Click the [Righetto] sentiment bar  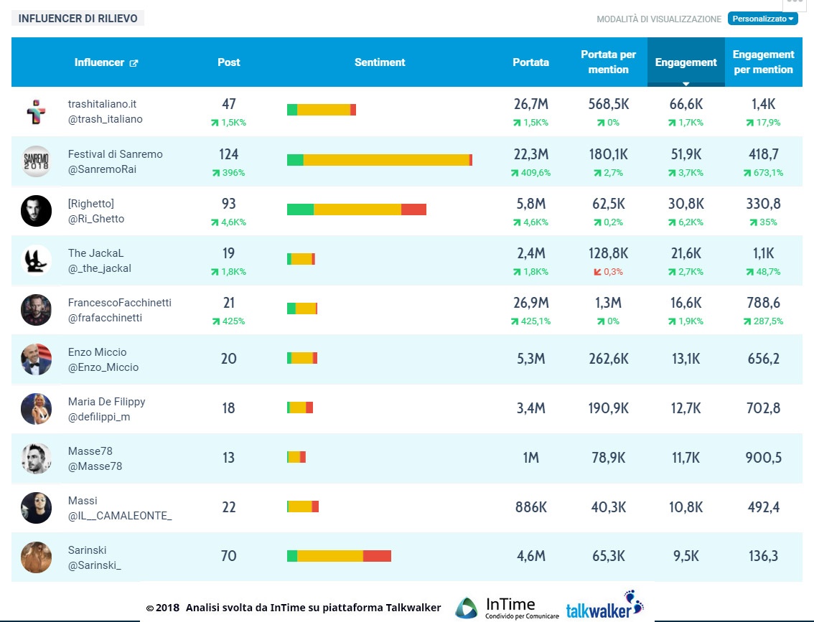pyautogui.click(x=357, y=209)
